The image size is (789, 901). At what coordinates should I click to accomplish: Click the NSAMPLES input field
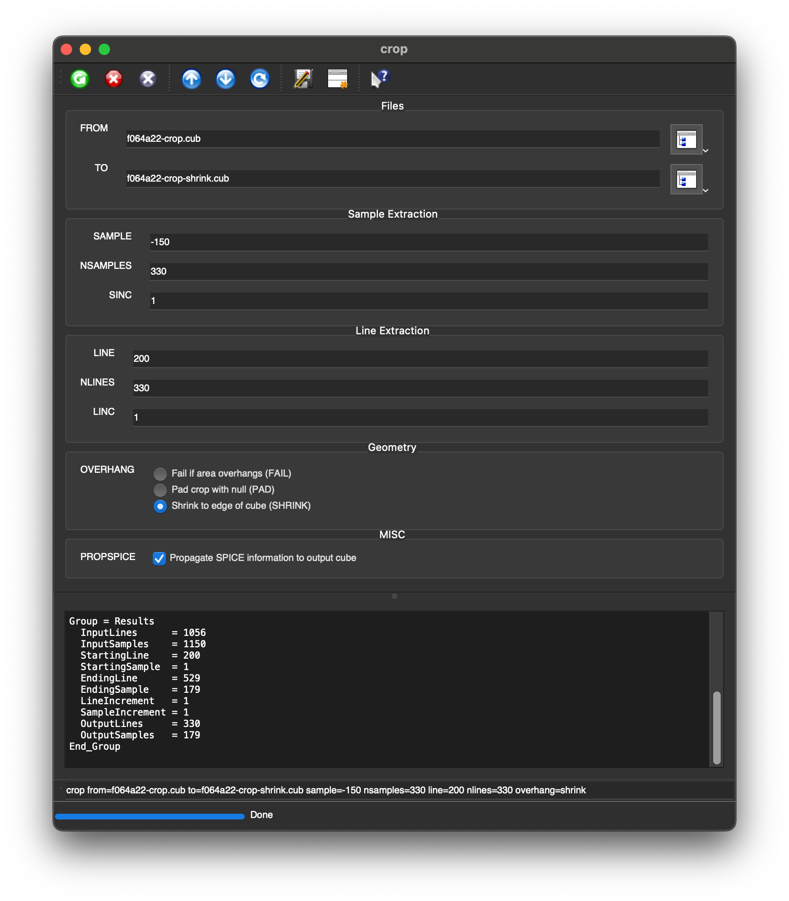point(429,272)
